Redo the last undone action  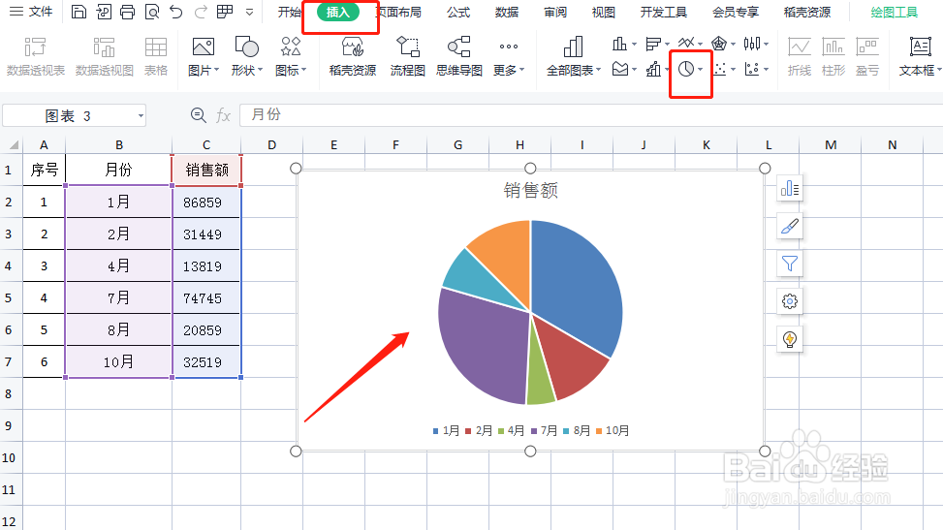[201, 12]
